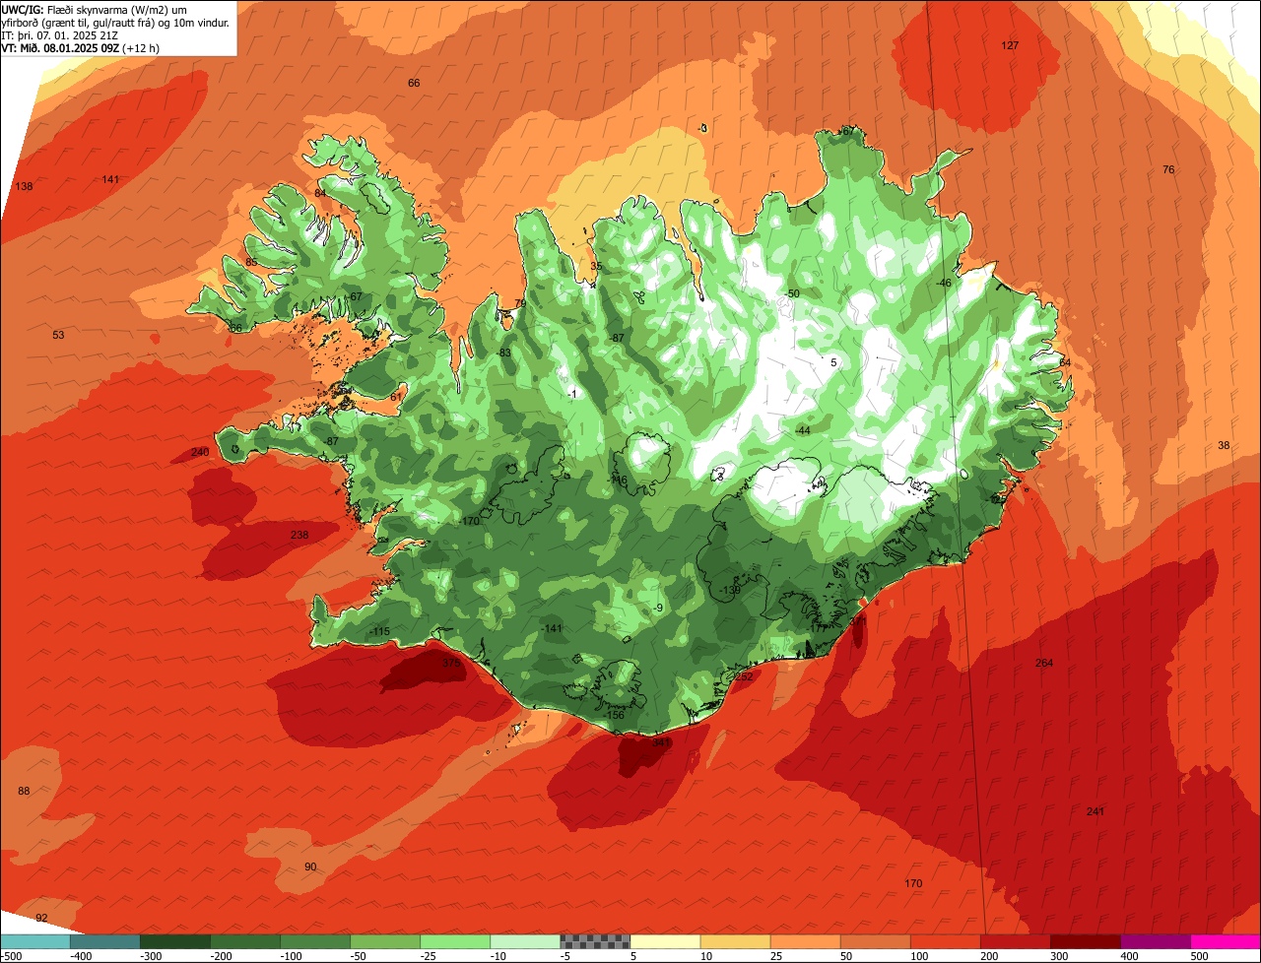Click the value 252 on the map
The width and height of the screenshot is (1261, 963).
point(743,677)
